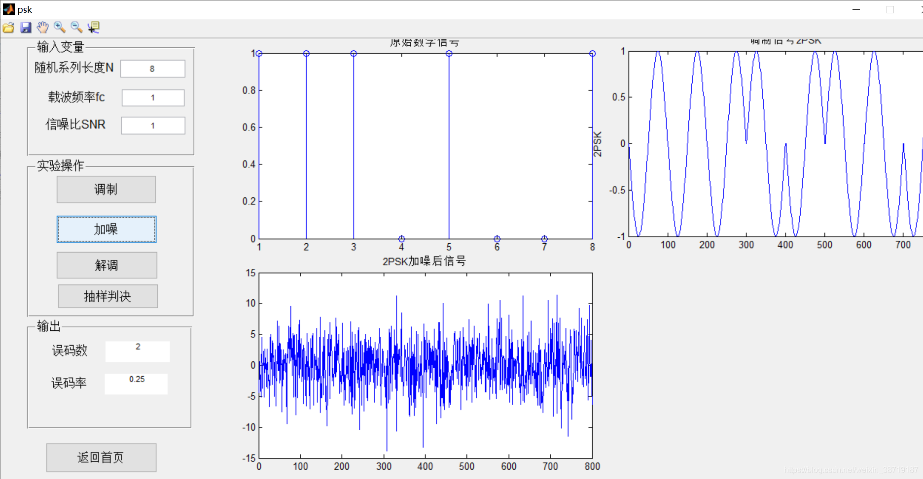This screenshot has width=923, height=479.
Task: Click inside the 2PSK modulated waveform plot
Action: coord(776,144)
